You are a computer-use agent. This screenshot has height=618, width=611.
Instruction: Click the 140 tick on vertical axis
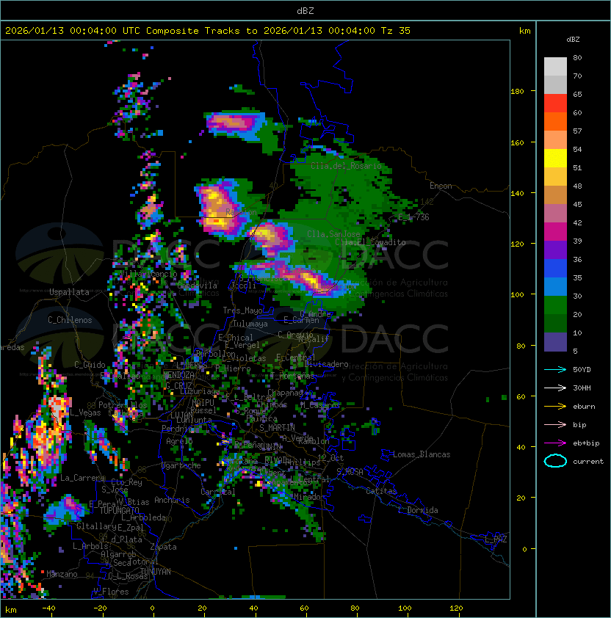pyautogui.click(x=517, y=193)
